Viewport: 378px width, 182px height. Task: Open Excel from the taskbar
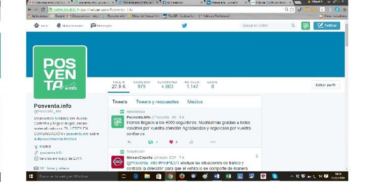point(228,176)
